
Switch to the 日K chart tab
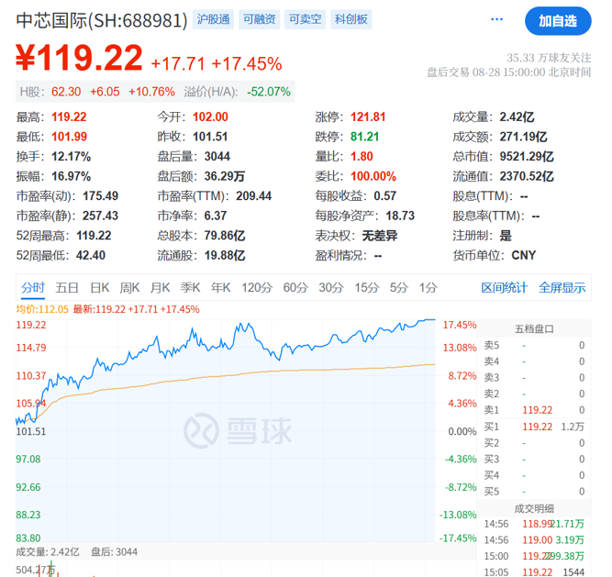click(x=99, y=288)
